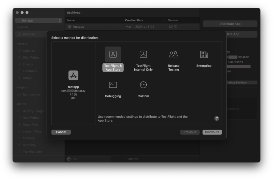This screenshot has width=273, height=179.
Task: Choose the Debugging terminal icon
Action: (113, 85)
